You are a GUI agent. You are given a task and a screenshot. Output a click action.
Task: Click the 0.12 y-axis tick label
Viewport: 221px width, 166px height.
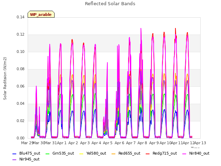tap(20, 35)
